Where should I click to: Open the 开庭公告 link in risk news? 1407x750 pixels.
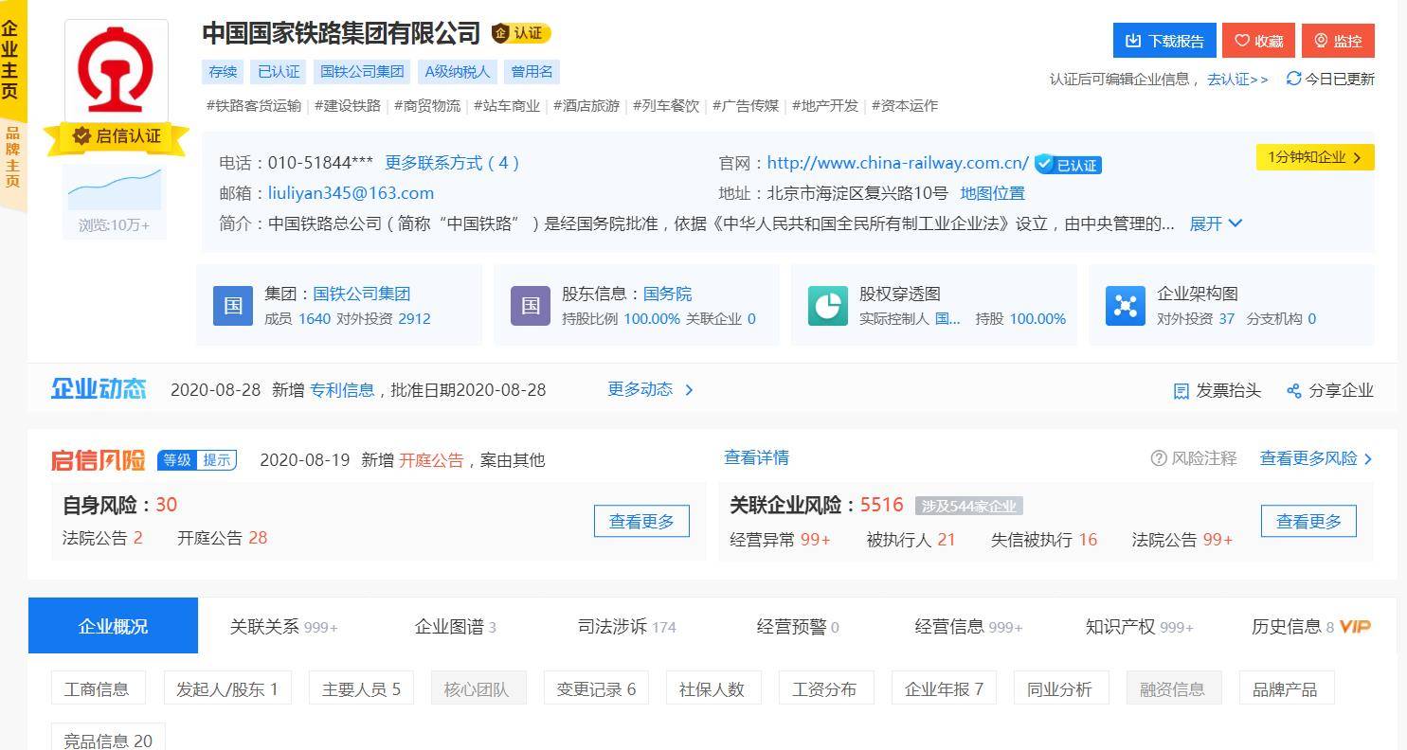(x=431, y=460)
